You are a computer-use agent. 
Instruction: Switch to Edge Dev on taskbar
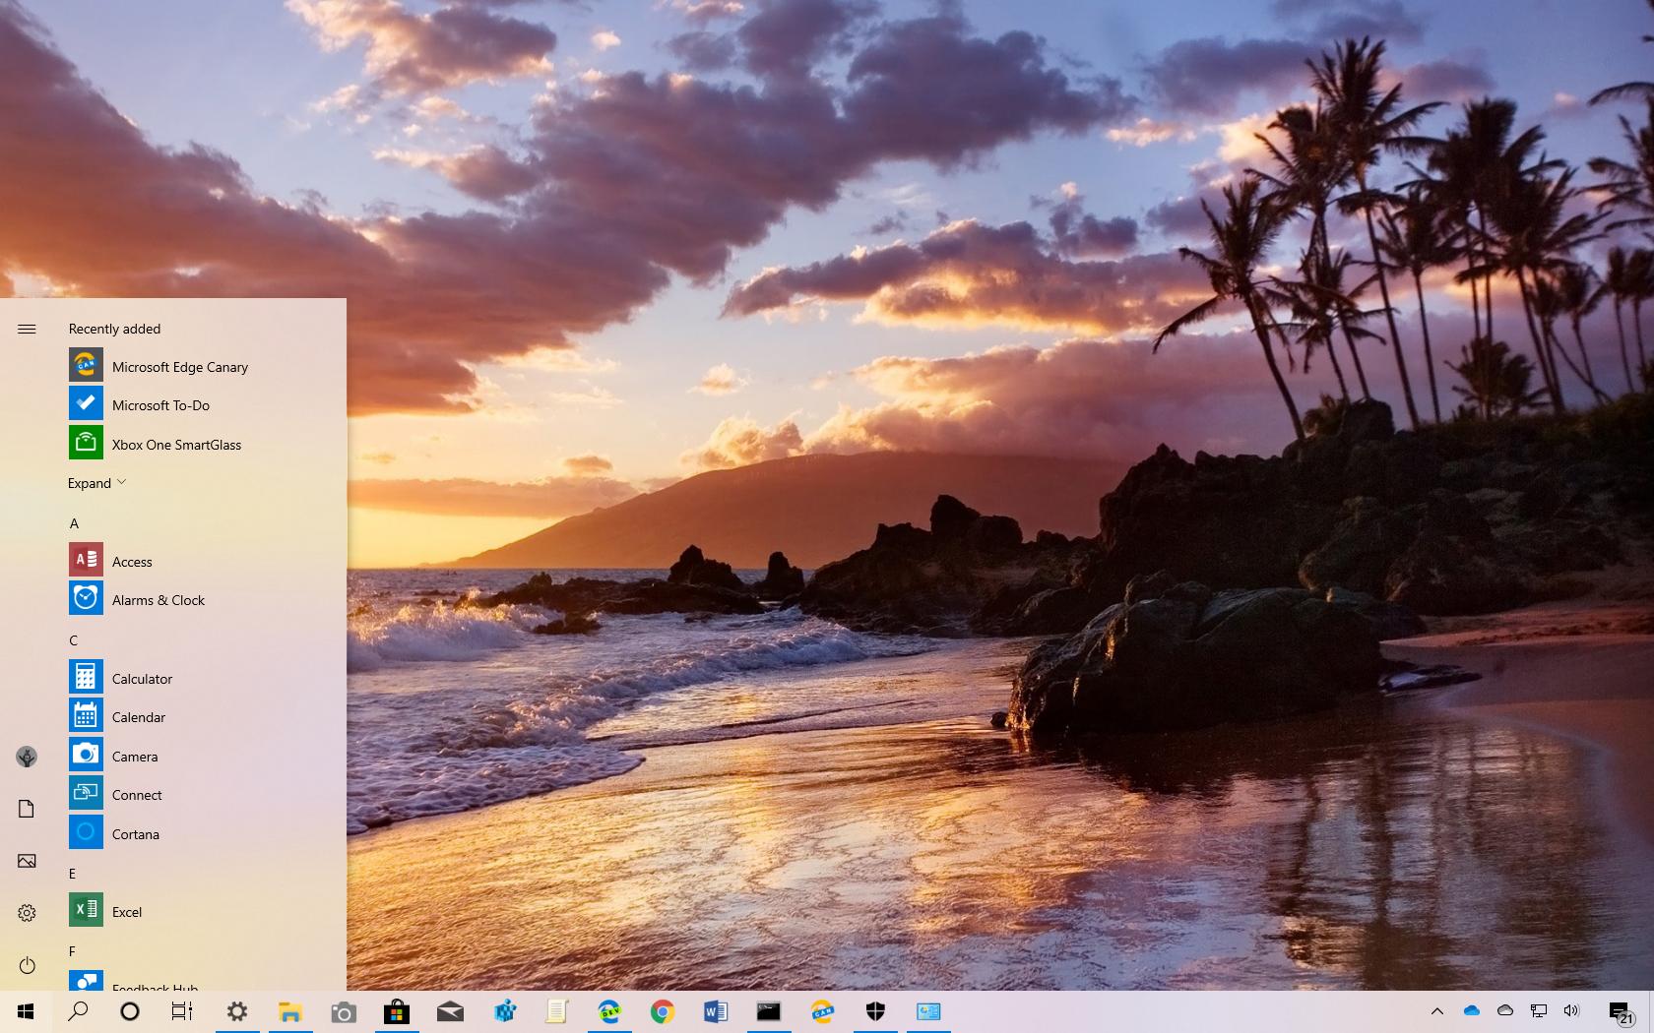(x=609, y=1011)
